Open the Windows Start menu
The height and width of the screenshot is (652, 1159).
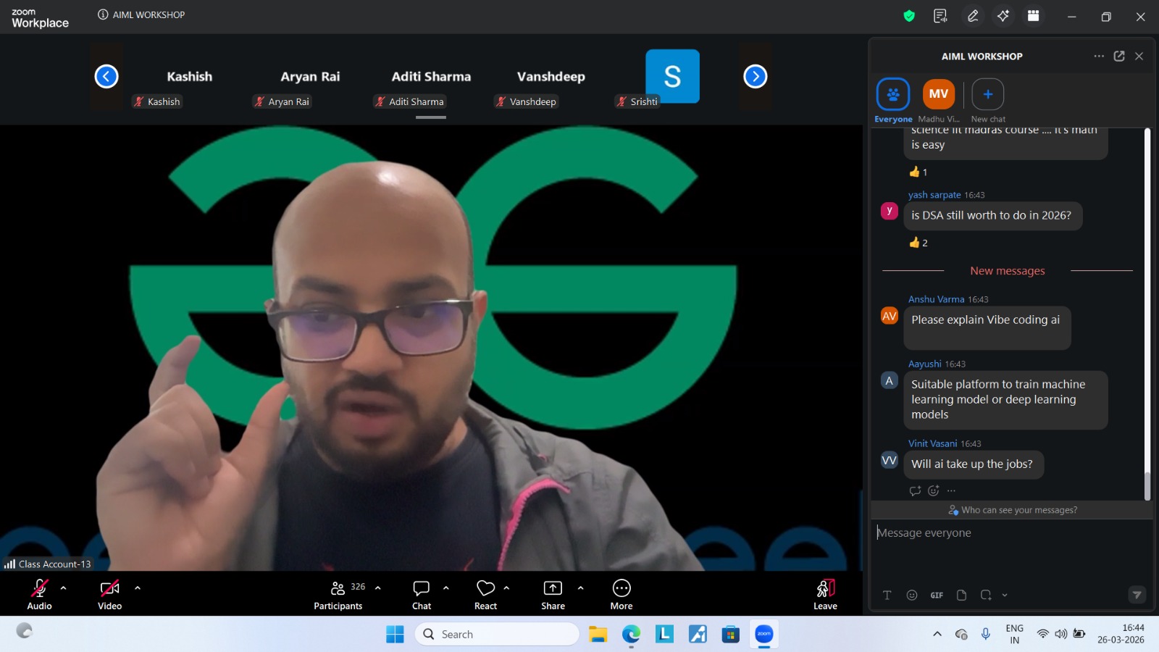point(395,635)
